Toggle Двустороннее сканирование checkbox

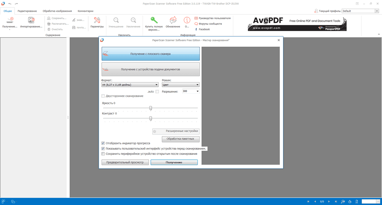(103, 96)
